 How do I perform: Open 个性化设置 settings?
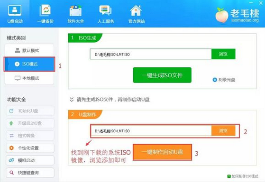point(30,148)
